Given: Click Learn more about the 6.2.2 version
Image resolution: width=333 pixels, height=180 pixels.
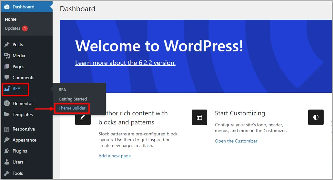Looking at the screenshot, I should point(125,63).
